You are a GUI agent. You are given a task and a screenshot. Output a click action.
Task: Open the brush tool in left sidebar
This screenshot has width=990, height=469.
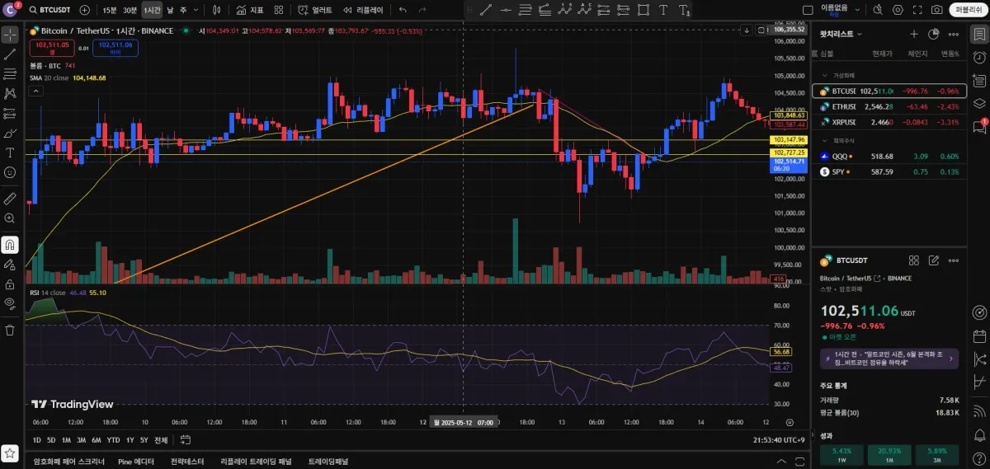point(10,133)
